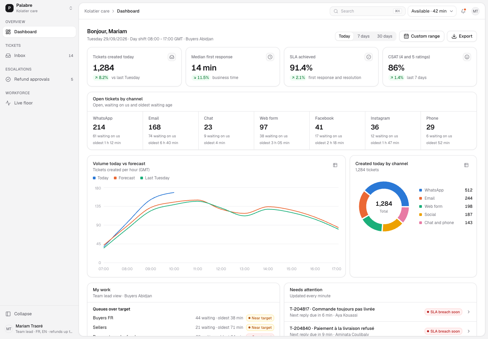Click the Email 168 open tickets cell
488x339 pixels.
(171, 131)
